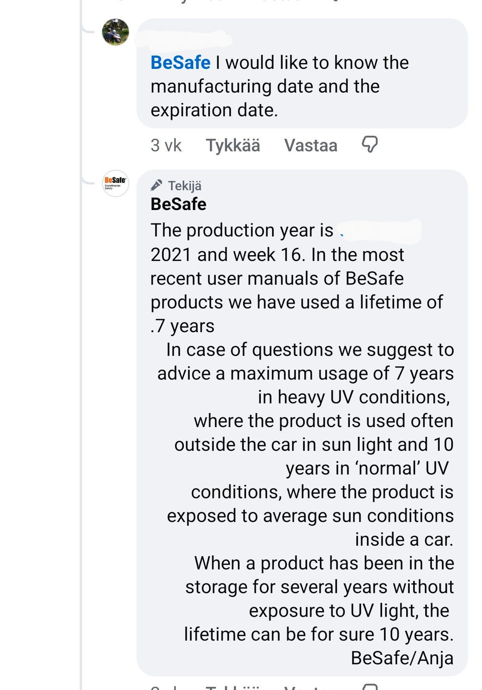Click the '2021 and week 16' reply text
The width and height of the screenshot is (482, 690).
tap(226, 255)
